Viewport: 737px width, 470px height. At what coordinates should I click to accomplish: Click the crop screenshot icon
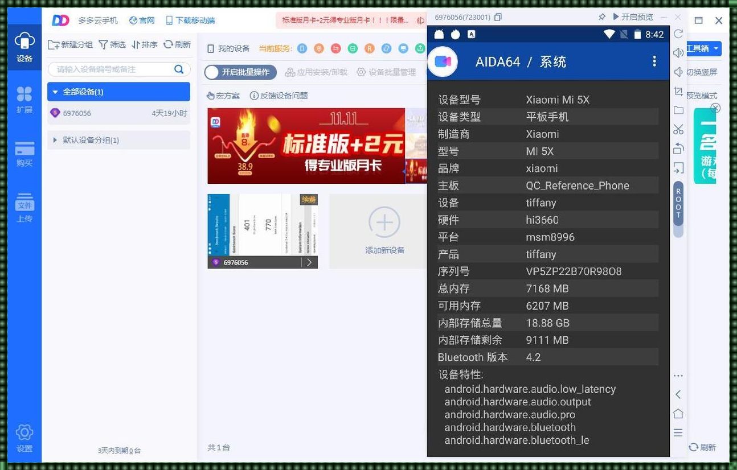click(x=678, y=91)
